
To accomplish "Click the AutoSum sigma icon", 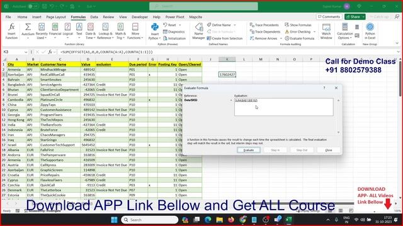I will pos(28,27).
